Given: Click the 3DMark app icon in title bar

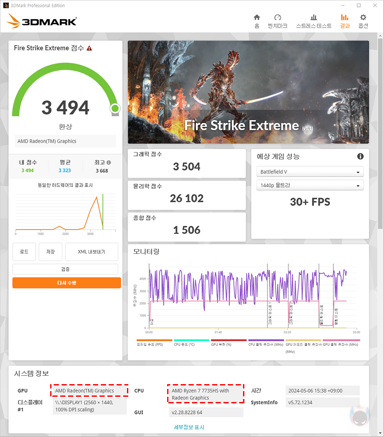Looking at the screenshot, I should 6,5.
